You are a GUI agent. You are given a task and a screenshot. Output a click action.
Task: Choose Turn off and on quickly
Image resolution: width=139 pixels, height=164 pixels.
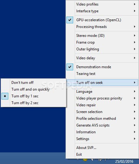tap(34, 89)
